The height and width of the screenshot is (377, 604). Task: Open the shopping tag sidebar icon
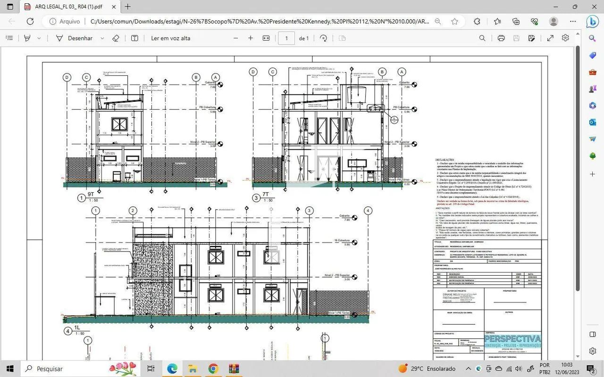(593, 55)
